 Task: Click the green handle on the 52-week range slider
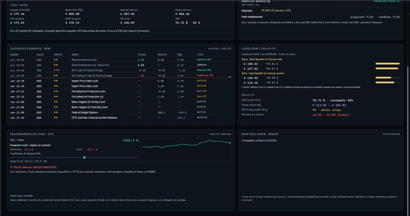[x=84, y=157]
